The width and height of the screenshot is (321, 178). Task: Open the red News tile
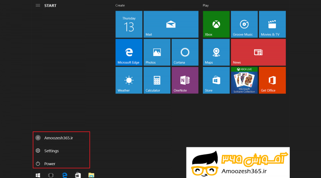258,53
